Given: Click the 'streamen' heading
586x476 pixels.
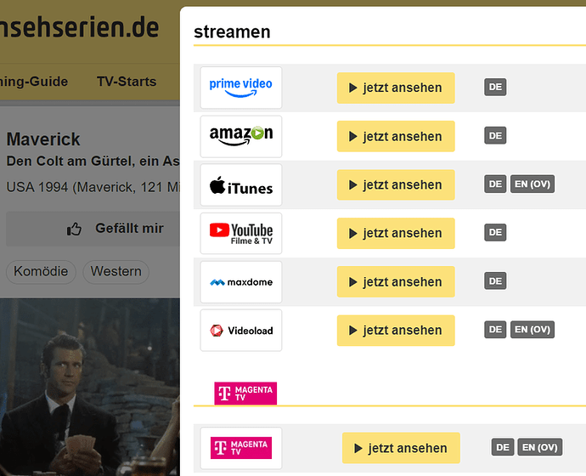Looking at the screenshot, I should pos(232,31).
